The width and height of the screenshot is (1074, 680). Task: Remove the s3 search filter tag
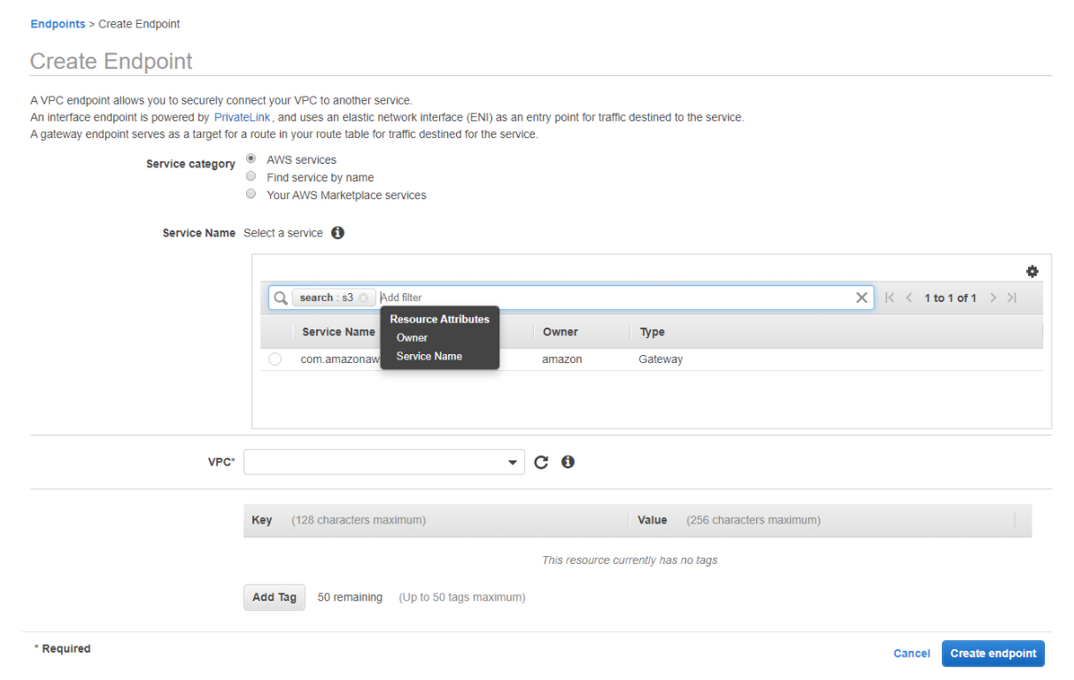point(364,297)
